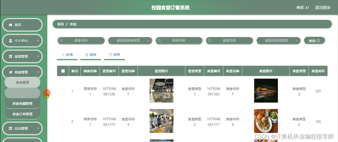
Task: Click the pie chart icon on 报表
Action: pyautogui.click(x=110, y=55)
